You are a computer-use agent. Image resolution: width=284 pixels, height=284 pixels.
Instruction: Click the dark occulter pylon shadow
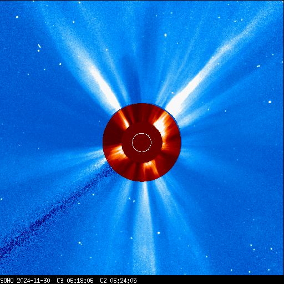(x=55, y=209)
